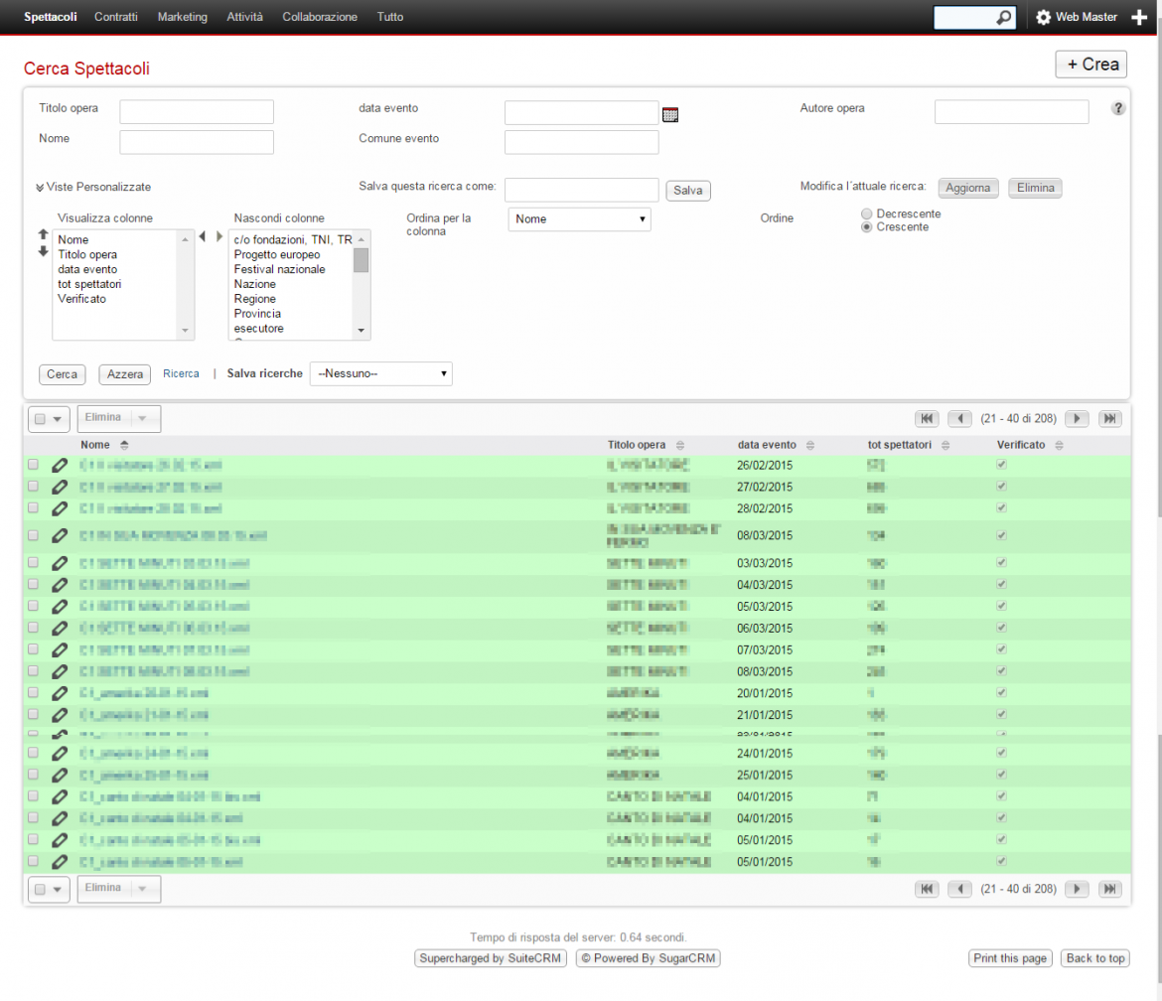Focus the Titolo opera input field
The width and height of the screenshot is (1162, 1001).
pyautogui.click(x=197, y=112)
